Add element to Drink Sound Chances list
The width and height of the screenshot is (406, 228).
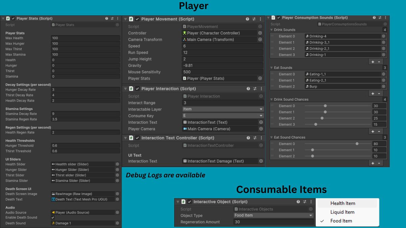coord(373,131)
